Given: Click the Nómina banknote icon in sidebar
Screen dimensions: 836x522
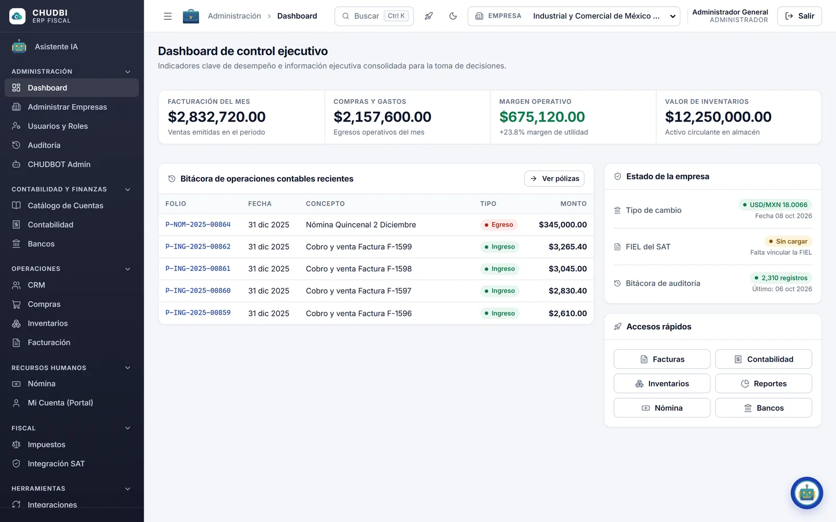Looking at the screenshot, I should click(x=16, y=384).
